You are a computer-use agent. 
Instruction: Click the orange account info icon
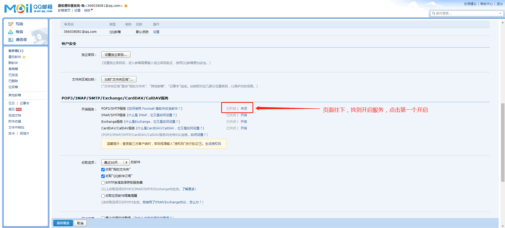[x=126, y=6]
